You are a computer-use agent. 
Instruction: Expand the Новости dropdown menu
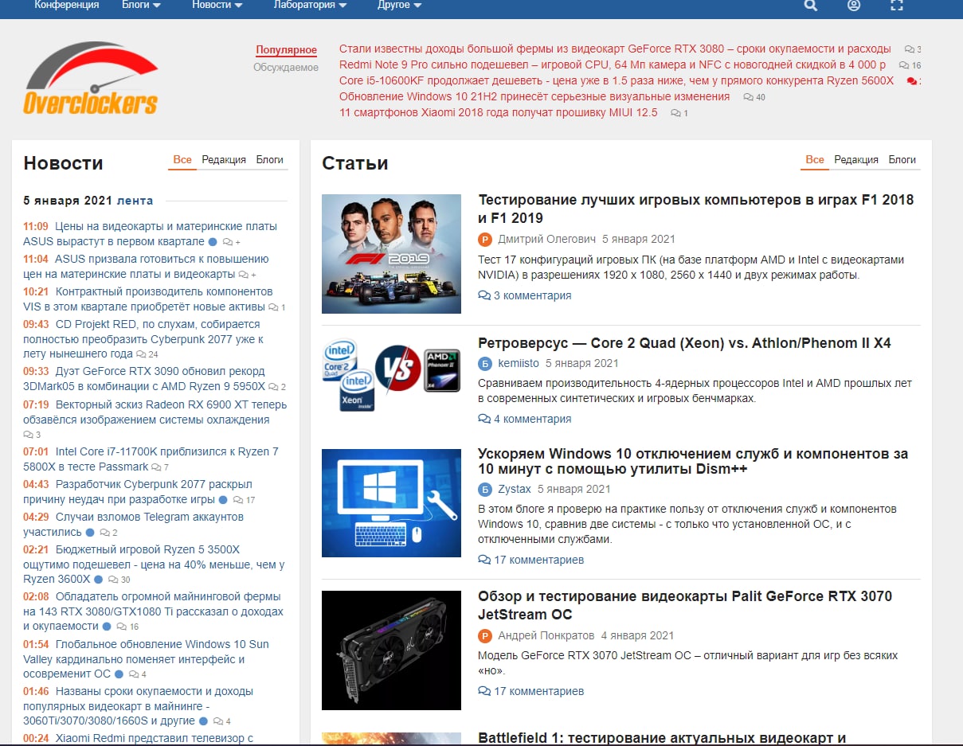coord(217,5)
